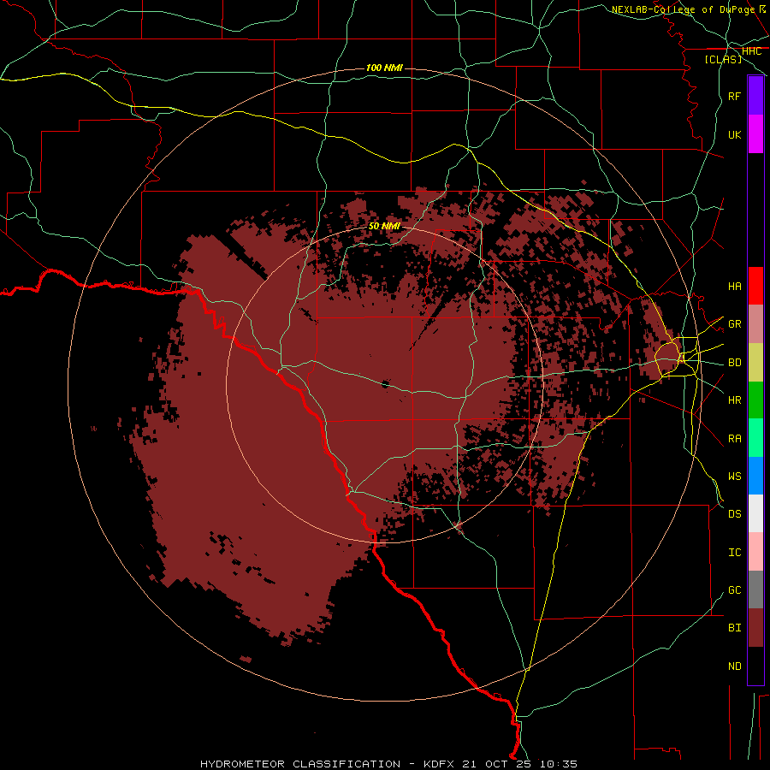Click the NEXLAB-College of DuPage credit text
This screenshot has height=770, width=770.
(x=684, y=9)
